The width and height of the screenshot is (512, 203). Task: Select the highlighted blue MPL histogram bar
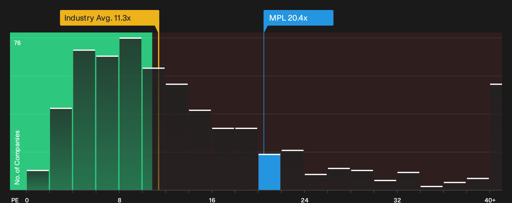269,172
